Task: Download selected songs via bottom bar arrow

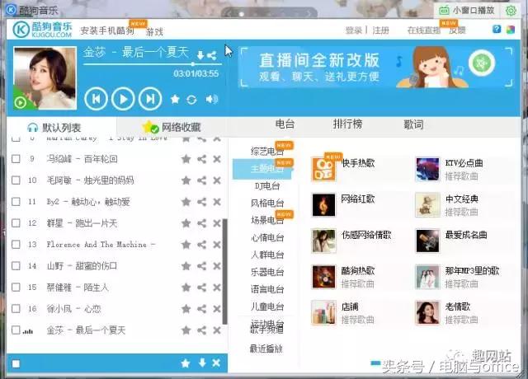Action: coord(202,363)
